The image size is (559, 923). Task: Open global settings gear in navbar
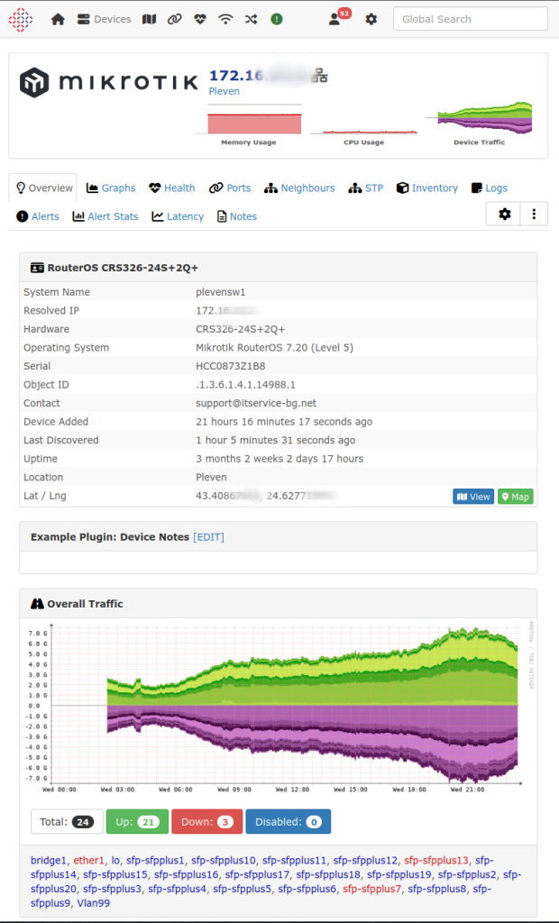(x=371, y=19)
